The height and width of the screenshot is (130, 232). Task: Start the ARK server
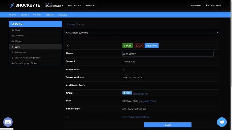point(128,46)
